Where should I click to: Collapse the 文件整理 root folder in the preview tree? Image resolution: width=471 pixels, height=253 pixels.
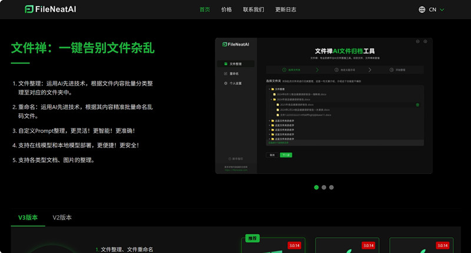(x=270, y=90)
